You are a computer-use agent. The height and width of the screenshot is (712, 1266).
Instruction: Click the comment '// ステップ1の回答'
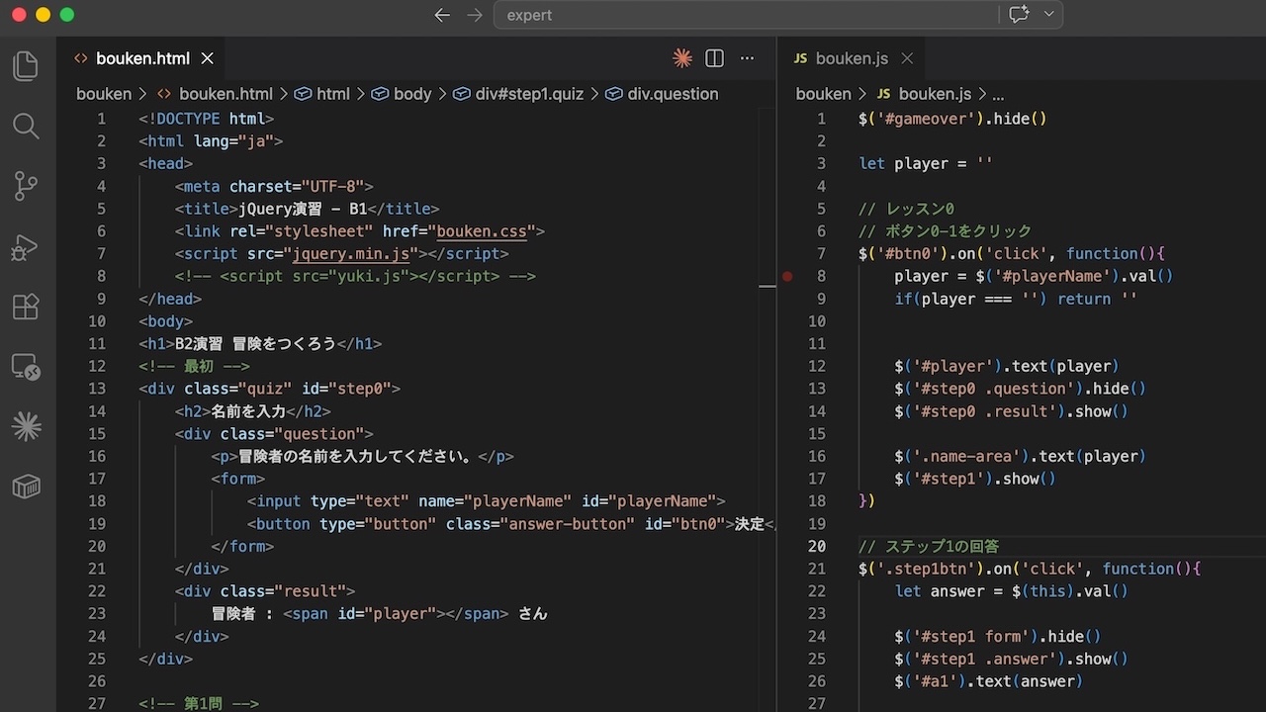929,546
